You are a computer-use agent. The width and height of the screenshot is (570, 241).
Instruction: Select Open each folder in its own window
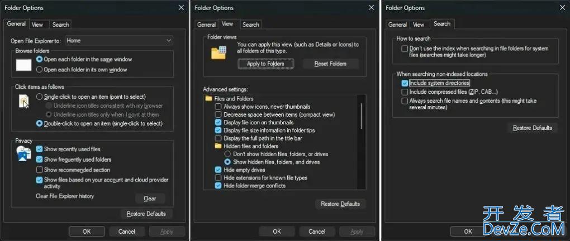pyautogui.click(x=39, y=70)
